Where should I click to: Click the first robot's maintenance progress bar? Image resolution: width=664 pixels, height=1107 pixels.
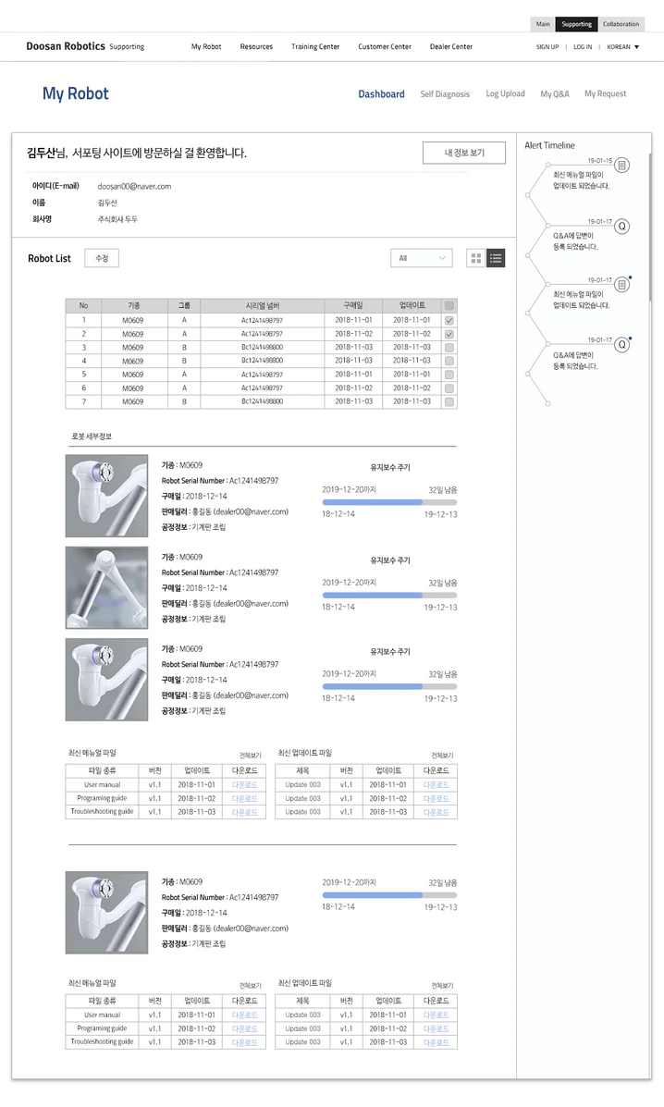click(388, 502)
